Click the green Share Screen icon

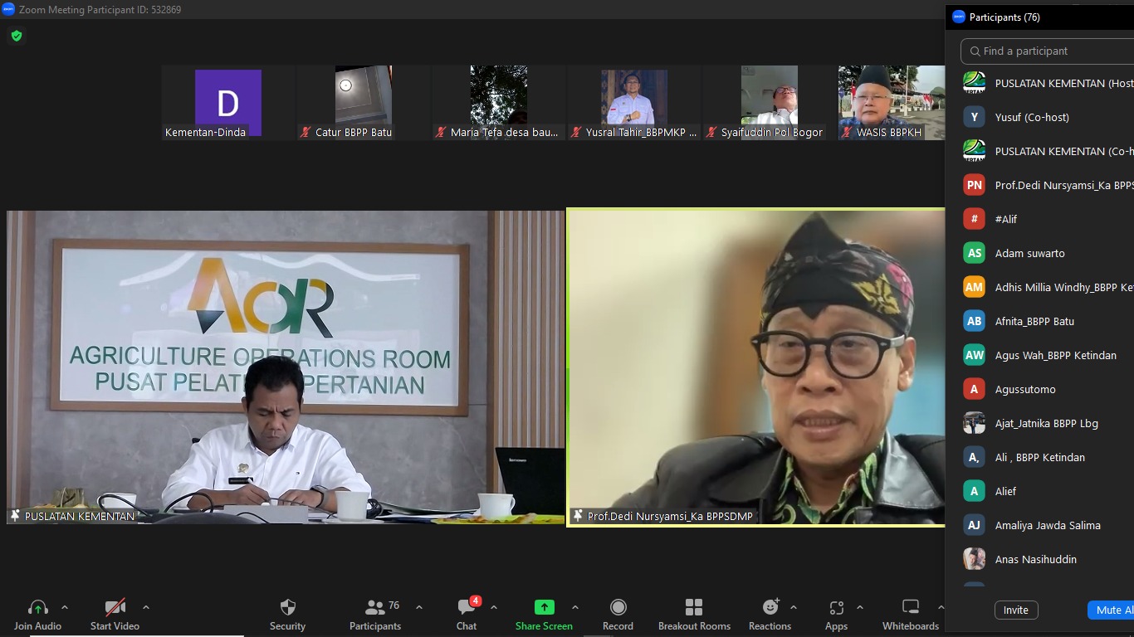(544, 608)
